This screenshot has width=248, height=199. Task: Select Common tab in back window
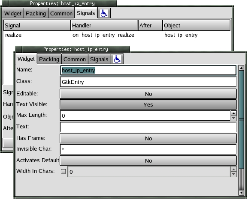coord(61,13)
